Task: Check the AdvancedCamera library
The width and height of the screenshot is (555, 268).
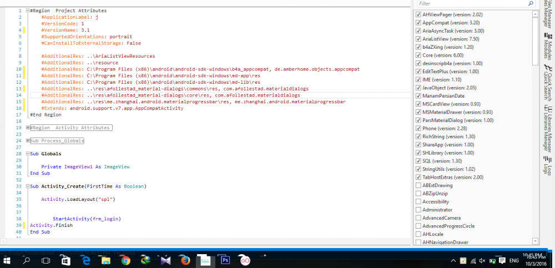Action: 418,218
